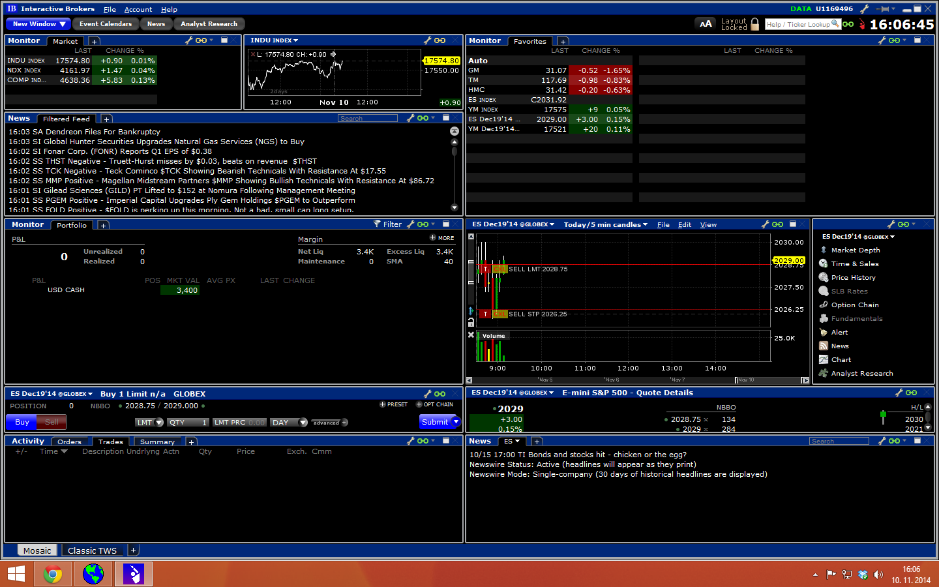Open the Market Depth tool
Image resolution: width=939 pixels, height=587 pixels.
pyautogui.click(x=850, y=250)
